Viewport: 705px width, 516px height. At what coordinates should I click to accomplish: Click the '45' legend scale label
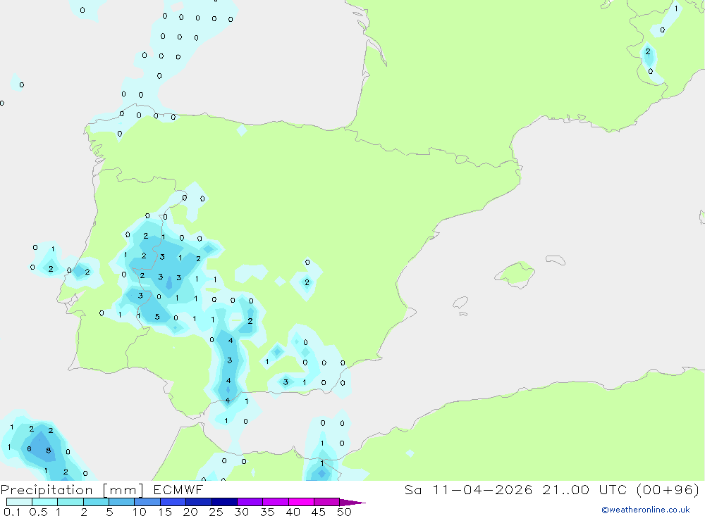[x=319, y=512]
